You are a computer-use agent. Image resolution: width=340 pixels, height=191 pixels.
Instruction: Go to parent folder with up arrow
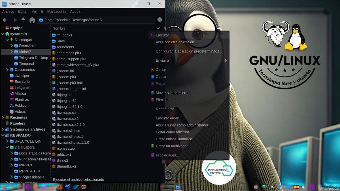click(x=23, y=20)
